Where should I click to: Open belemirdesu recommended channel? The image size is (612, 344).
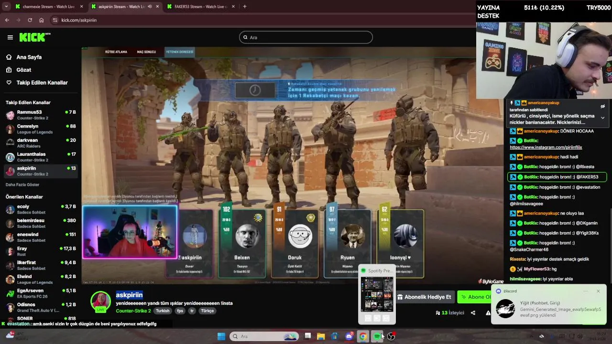click(41, 223)
